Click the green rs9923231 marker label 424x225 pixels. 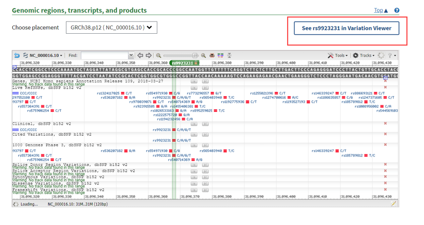pos(184,63)
